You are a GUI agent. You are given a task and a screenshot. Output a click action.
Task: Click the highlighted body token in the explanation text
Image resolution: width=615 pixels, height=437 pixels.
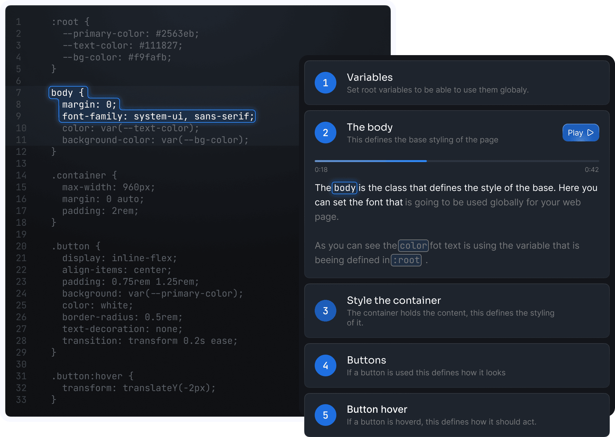coord(344,188)
